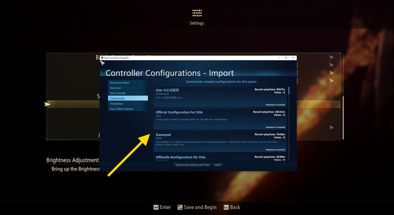Click the HIDE OTHER CONTROLLER TYPES button
Viewport: 394px width, 215px height.
point(192,165)
